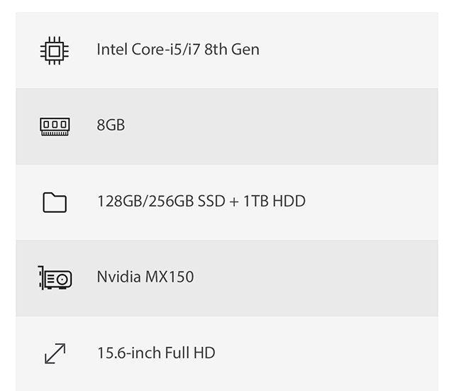Click the word Nvidia in graphics row

pyautogui.click(x=118, y=277)
